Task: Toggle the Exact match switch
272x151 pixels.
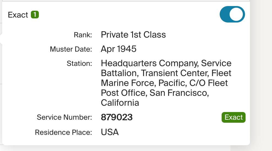Action: coord(232,14)
